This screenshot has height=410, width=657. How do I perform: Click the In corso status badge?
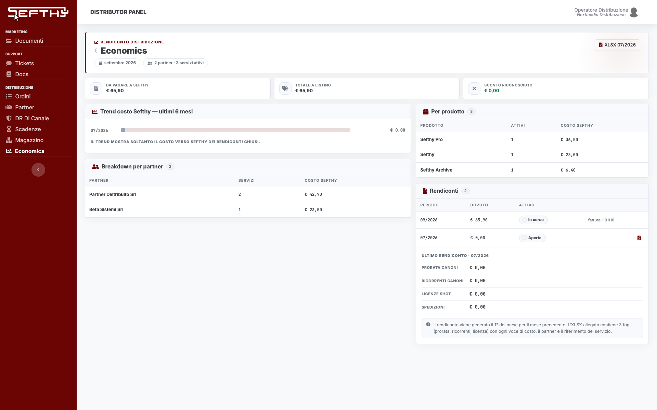[533, 220]
